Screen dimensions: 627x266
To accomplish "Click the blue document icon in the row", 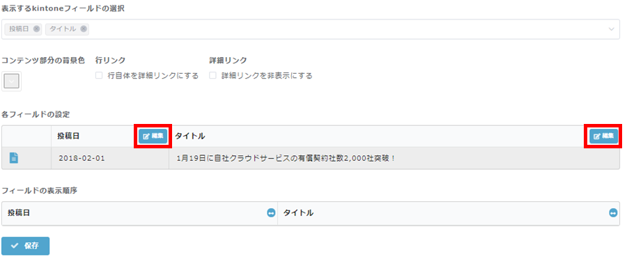I will (x=14, y=158).
